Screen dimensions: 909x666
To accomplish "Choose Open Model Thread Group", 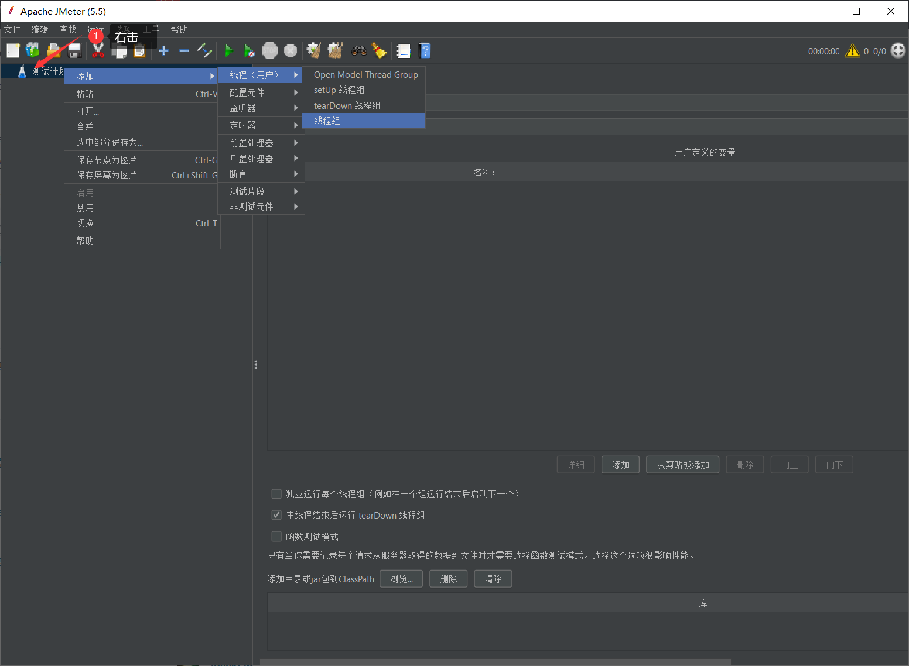I will click(x=364, y=74).
